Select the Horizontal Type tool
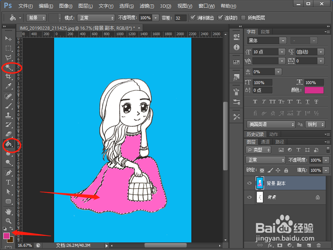 [x=8, y=182]
